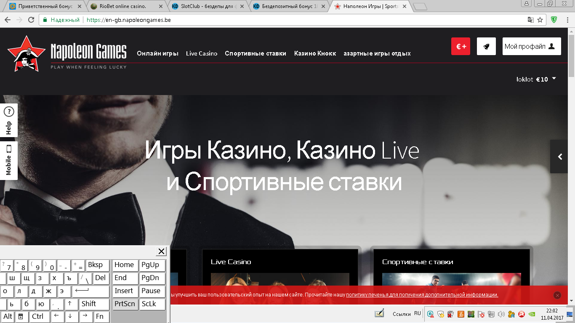
Task: Reload the page
Action: click(x=31, y=20)
